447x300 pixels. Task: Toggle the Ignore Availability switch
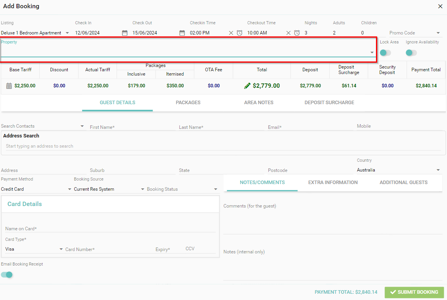(411, 53)
